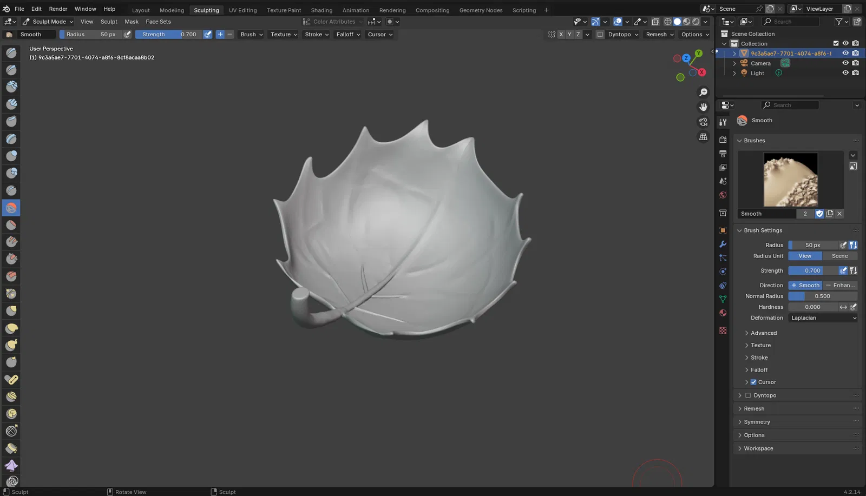Switch to orthographic/perspective grid icon
This screenshot has width=866, height=496.
pos(703,137)
